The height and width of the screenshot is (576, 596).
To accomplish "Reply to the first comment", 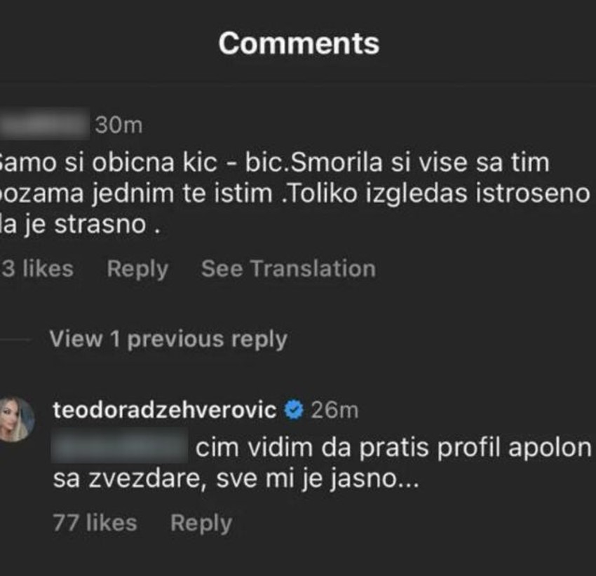I will point(137,268).
